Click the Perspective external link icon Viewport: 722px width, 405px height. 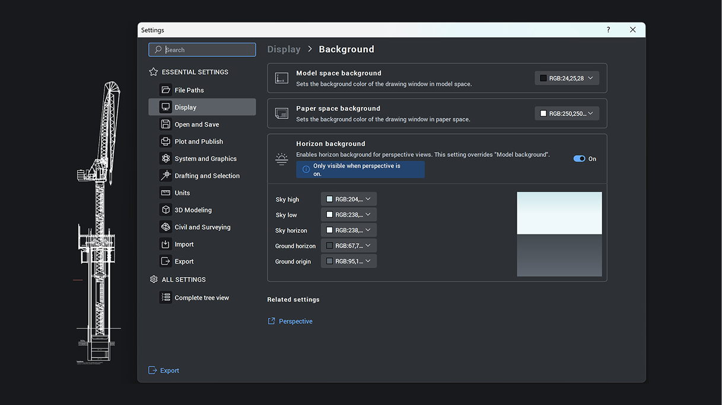pyautogui.click(x=271, y=321)
